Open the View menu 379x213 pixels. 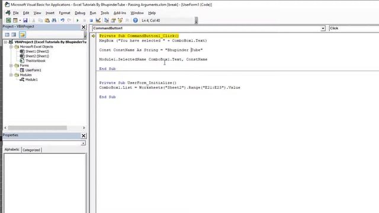coord(37,13)
